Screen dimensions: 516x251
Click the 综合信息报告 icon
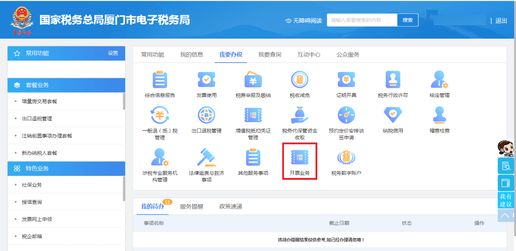160,80
